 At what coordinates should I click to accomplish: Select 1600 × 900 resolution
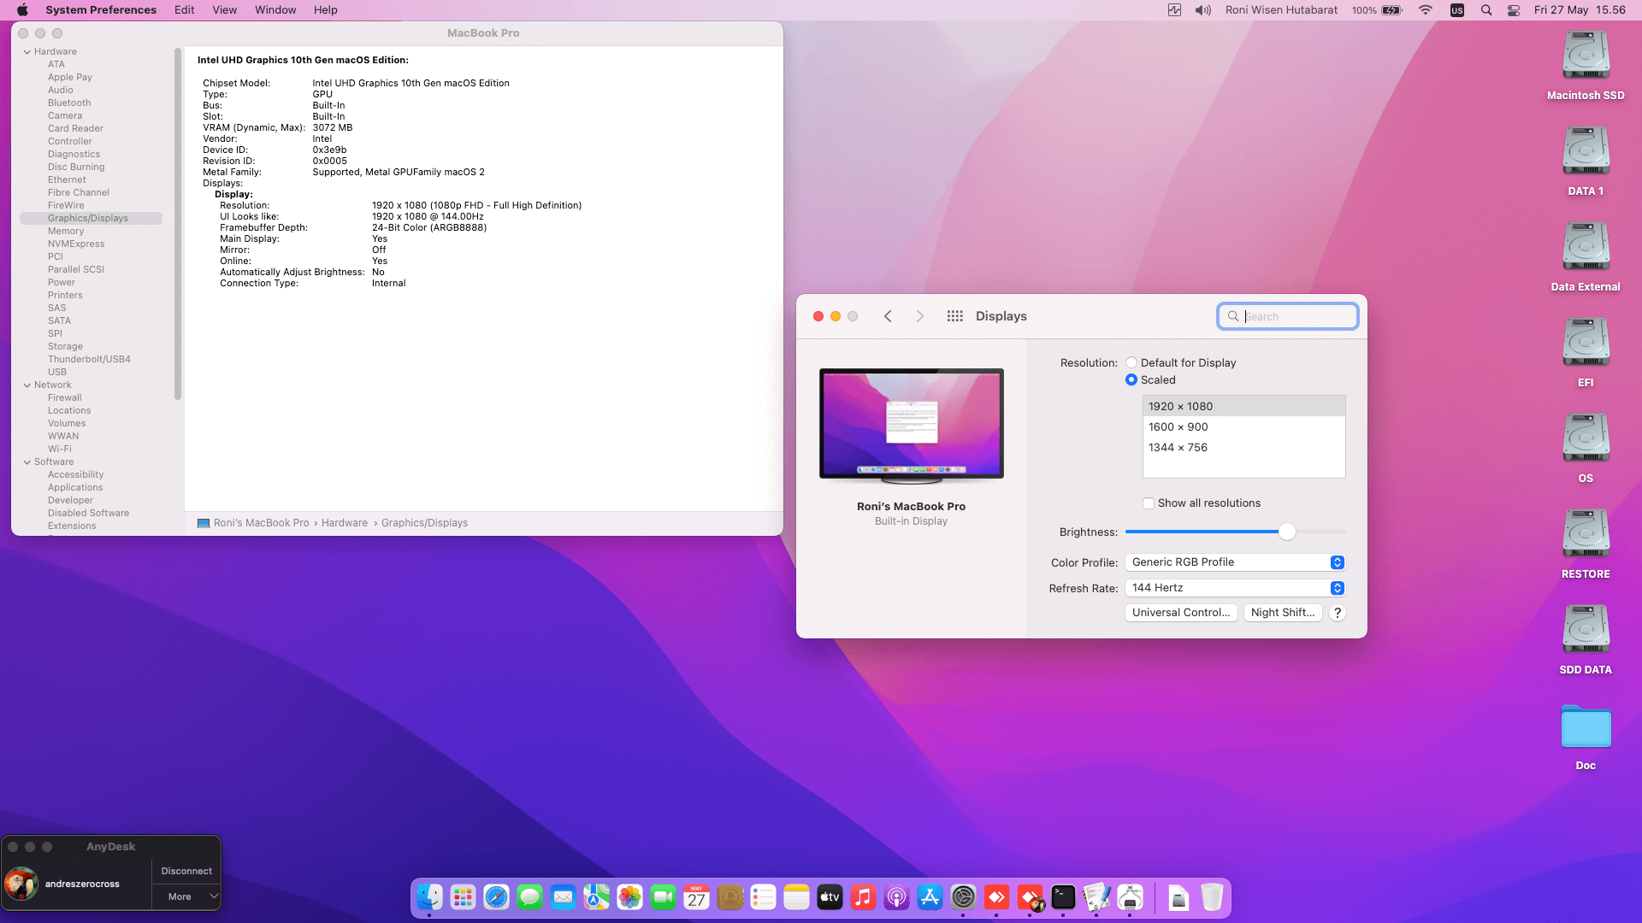click(1243, 427)
